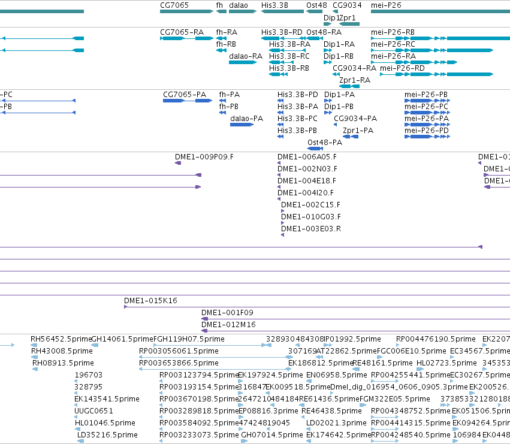Click the protein label "mei-P26-PD"
The image size is (510, 444).
coord(427,131)
